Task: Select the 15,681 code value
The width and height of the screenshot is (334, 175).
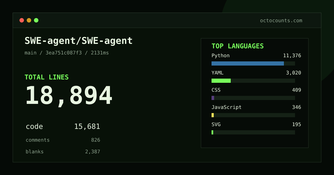Action: click(x=87, y=127)
